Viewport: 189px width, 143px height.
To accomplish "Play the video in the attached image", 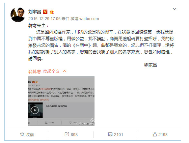I will [35, 110].
